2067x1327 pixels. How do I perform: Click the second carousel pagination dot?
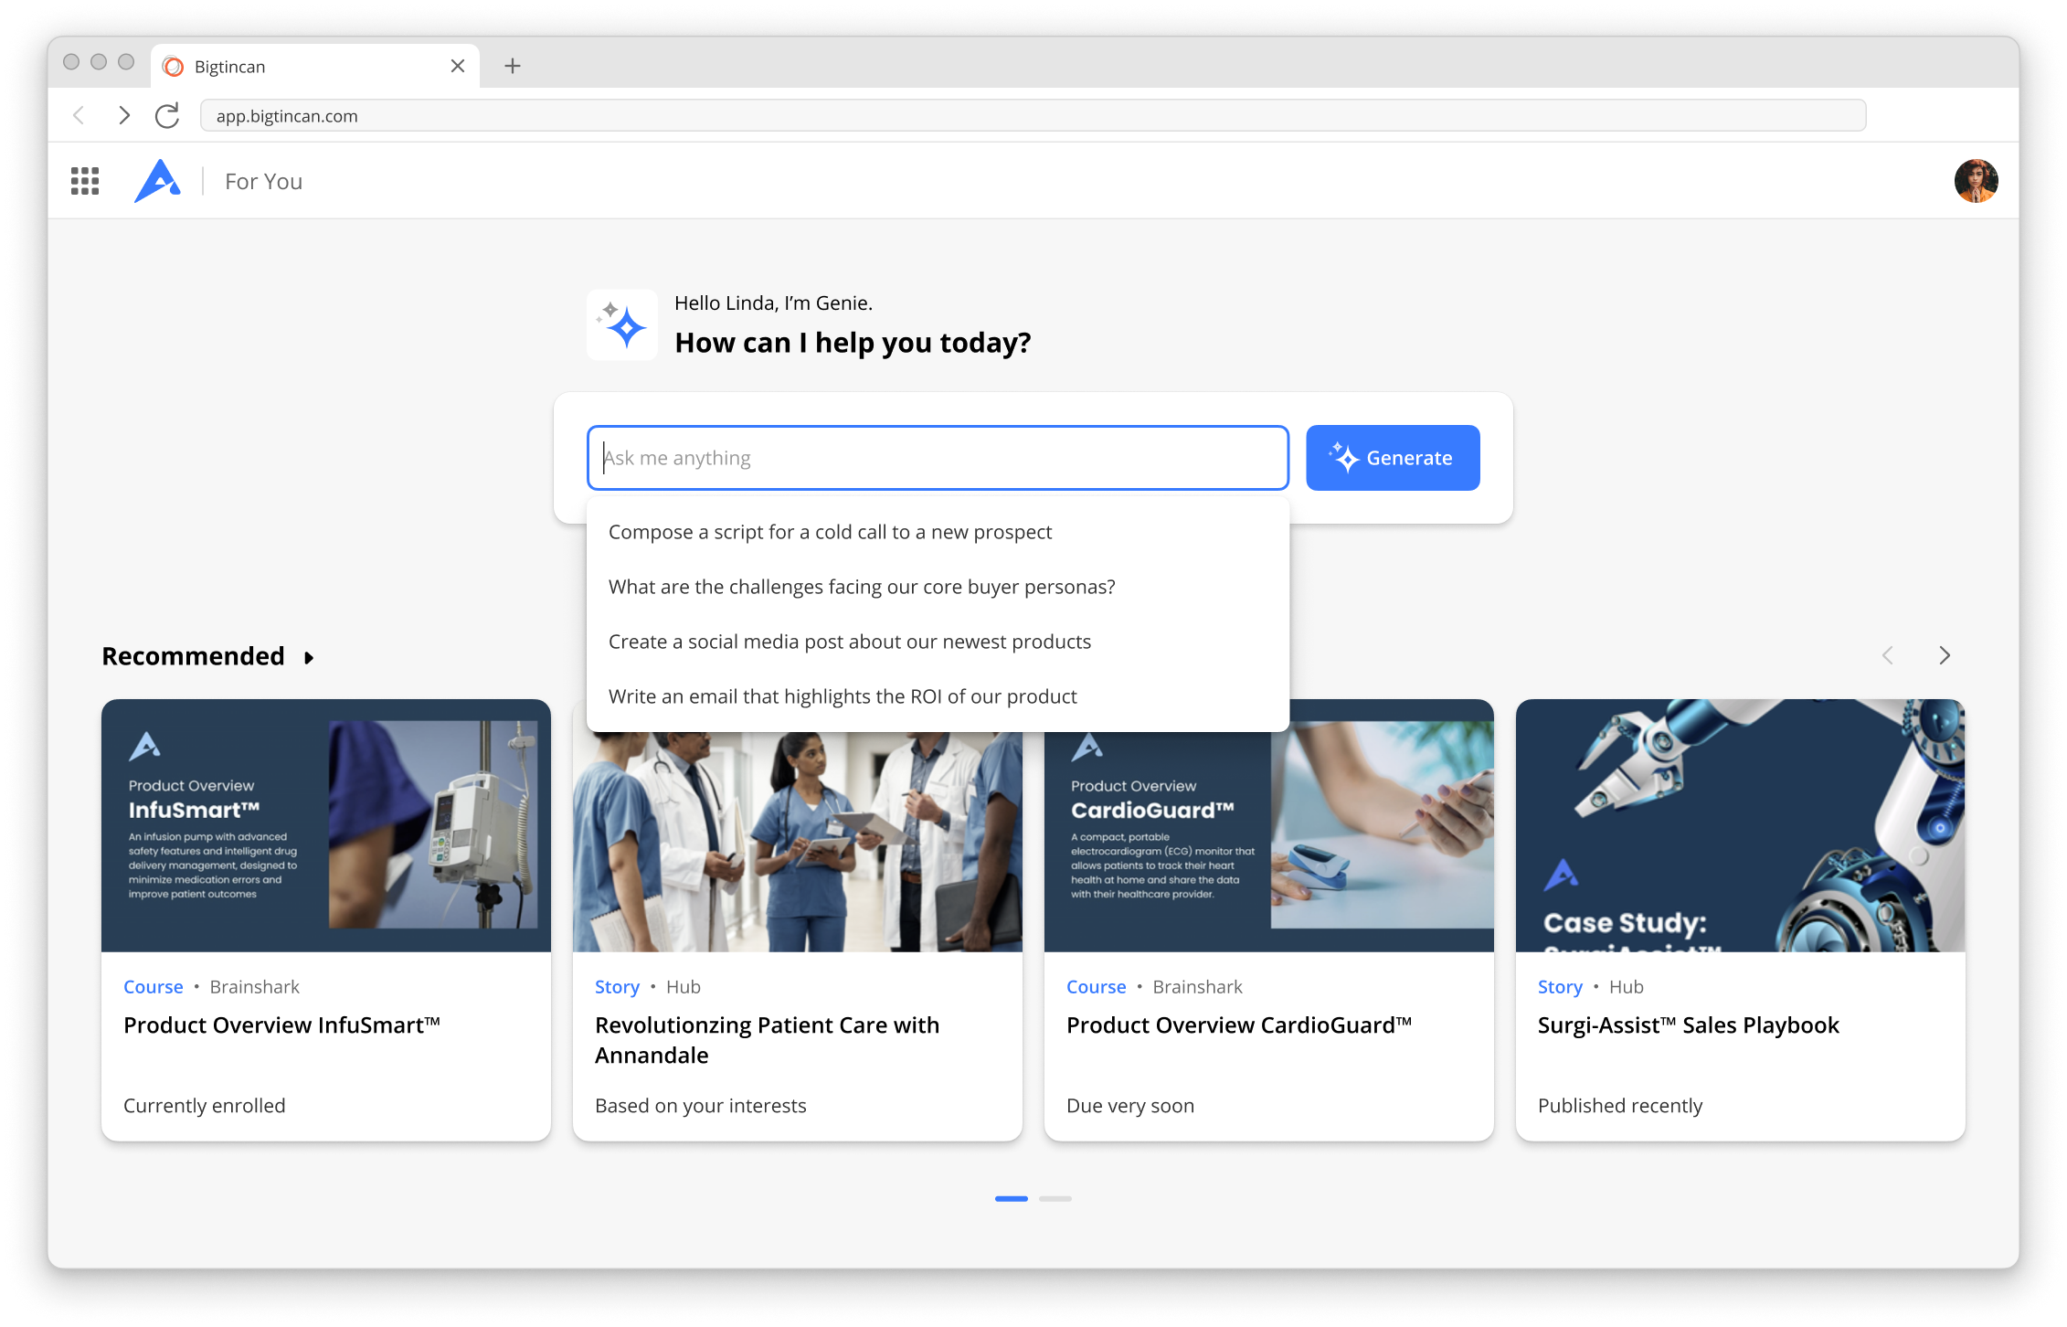click(x=1056, y=1198)
